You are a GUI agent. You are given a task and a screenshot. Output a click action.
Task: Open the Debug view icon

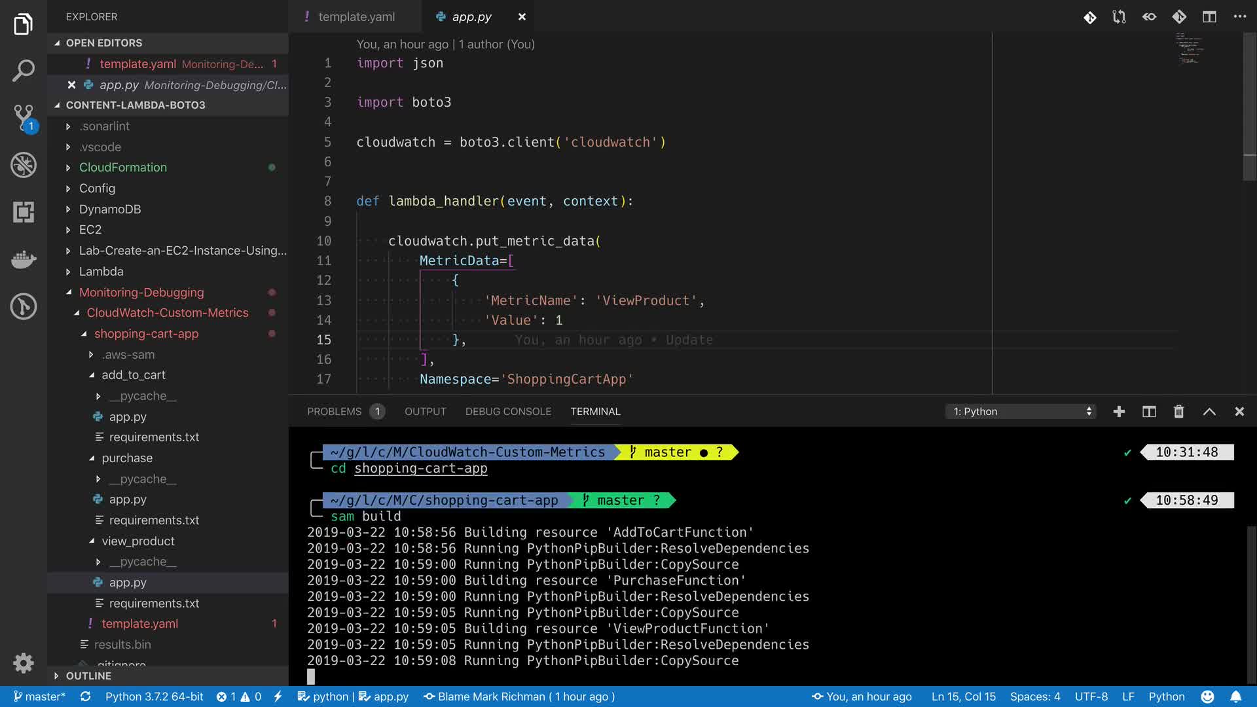coord(24,165)
